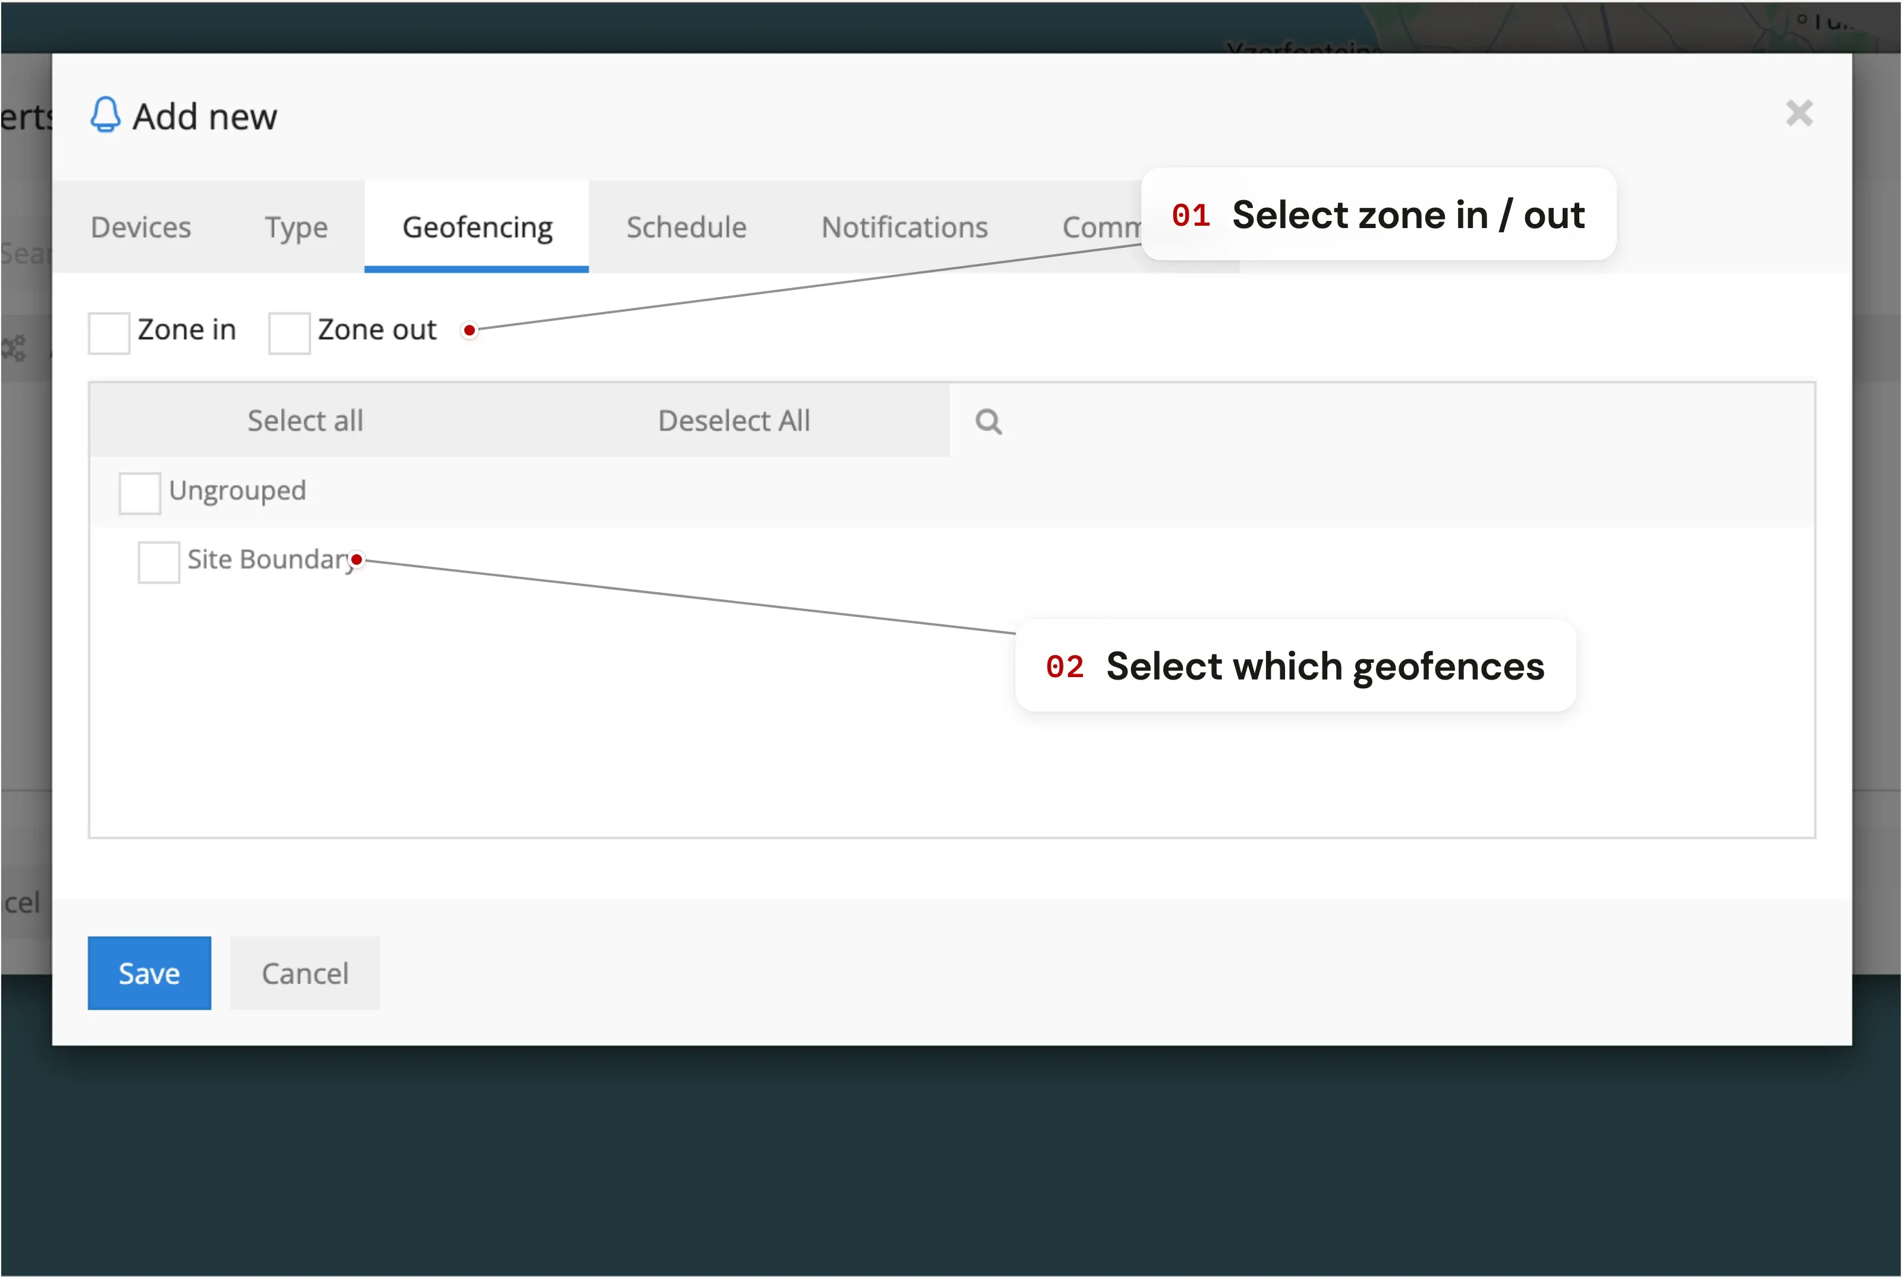Viewport: 1902px width, 1277px height.
Task: Cancel the Add new dialog
Action: point(305,973)
